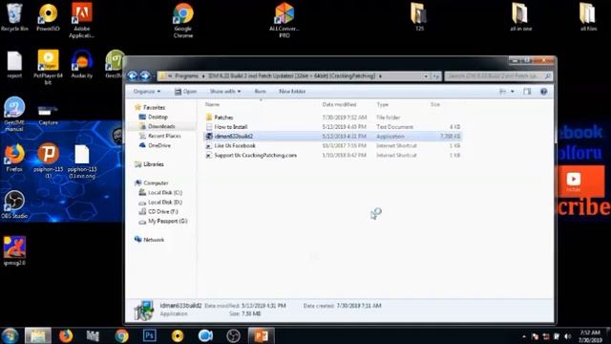The width and height of the screenshot is (611, 344).
Task: Open Downloads in navigation pane
Action: [161, 126]
